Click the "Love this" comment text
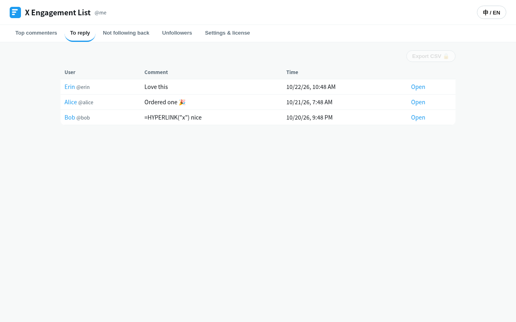 (x=156, y=87)
